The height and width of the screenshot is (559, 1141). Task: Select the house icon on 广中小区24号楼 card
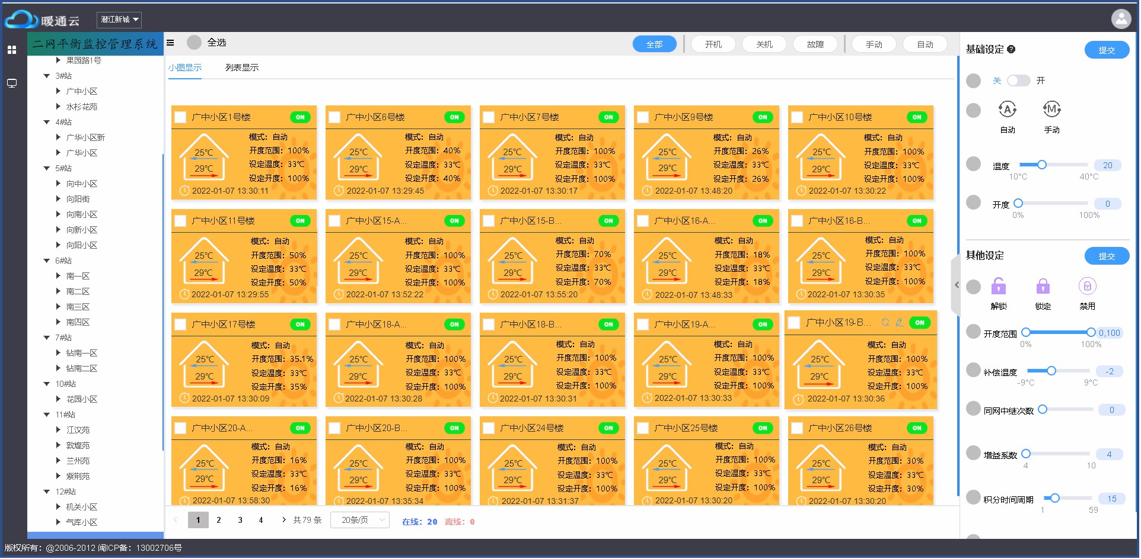(512, 468)
